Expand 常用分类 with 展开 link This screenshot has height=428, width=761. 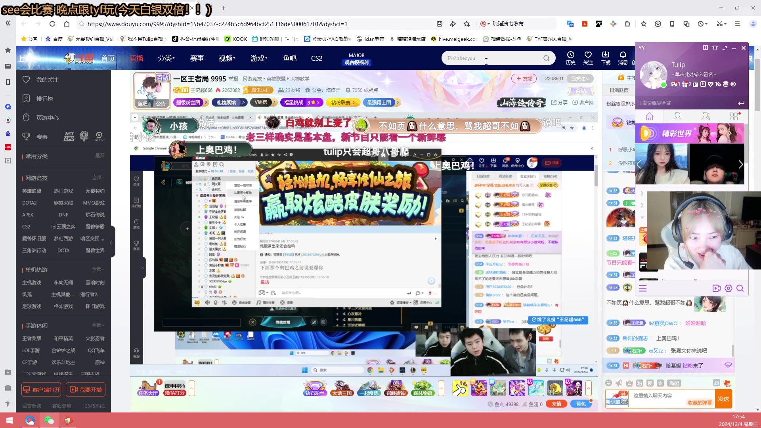point(99,156)
